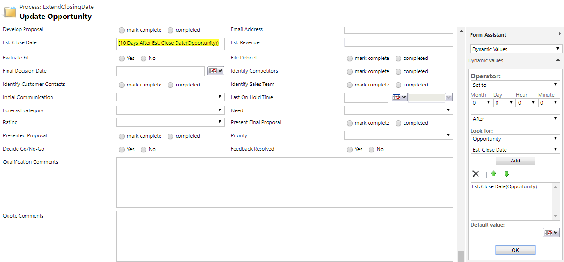Open the After/Before dropdown

coord(515,119)
